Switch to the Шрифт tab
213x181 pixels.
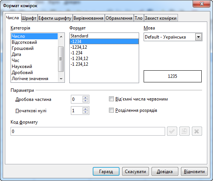pyautogui.click(x=29, y=18)
